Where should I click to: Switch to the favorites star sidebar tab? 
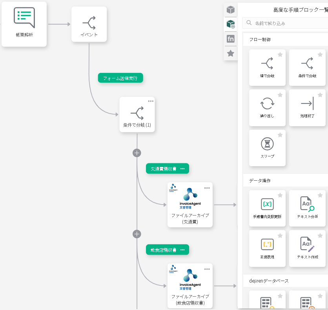[x=231, y=53]
